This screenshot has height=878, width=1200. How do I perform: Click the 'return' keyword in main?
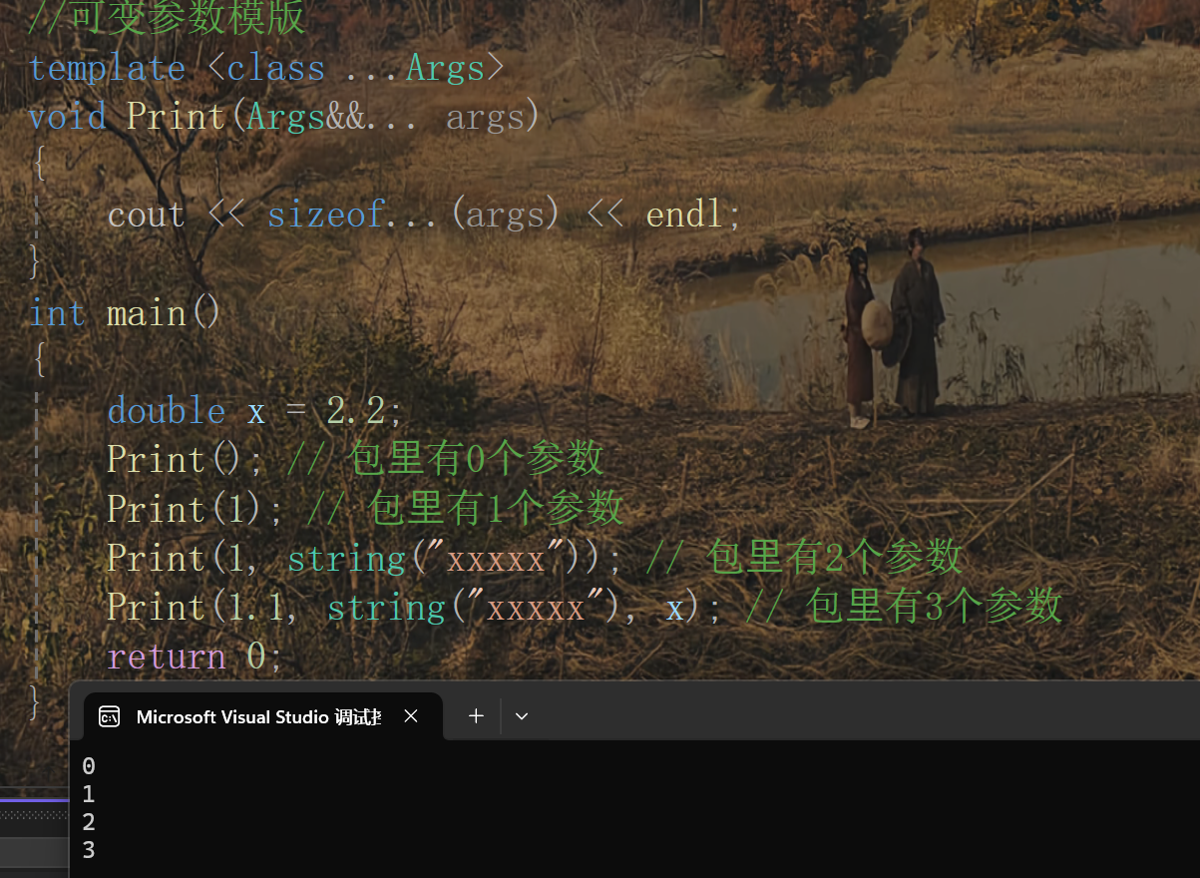(166, 656)
